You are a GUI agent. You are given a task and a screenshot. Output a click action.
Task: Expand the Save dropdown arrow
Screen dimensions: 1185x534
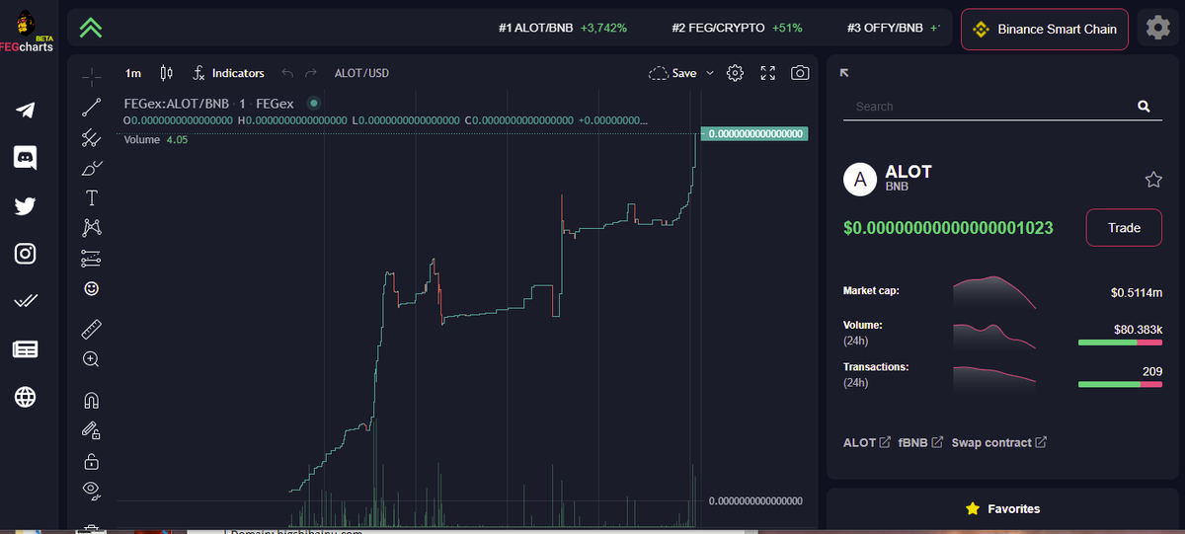(709, 73)
